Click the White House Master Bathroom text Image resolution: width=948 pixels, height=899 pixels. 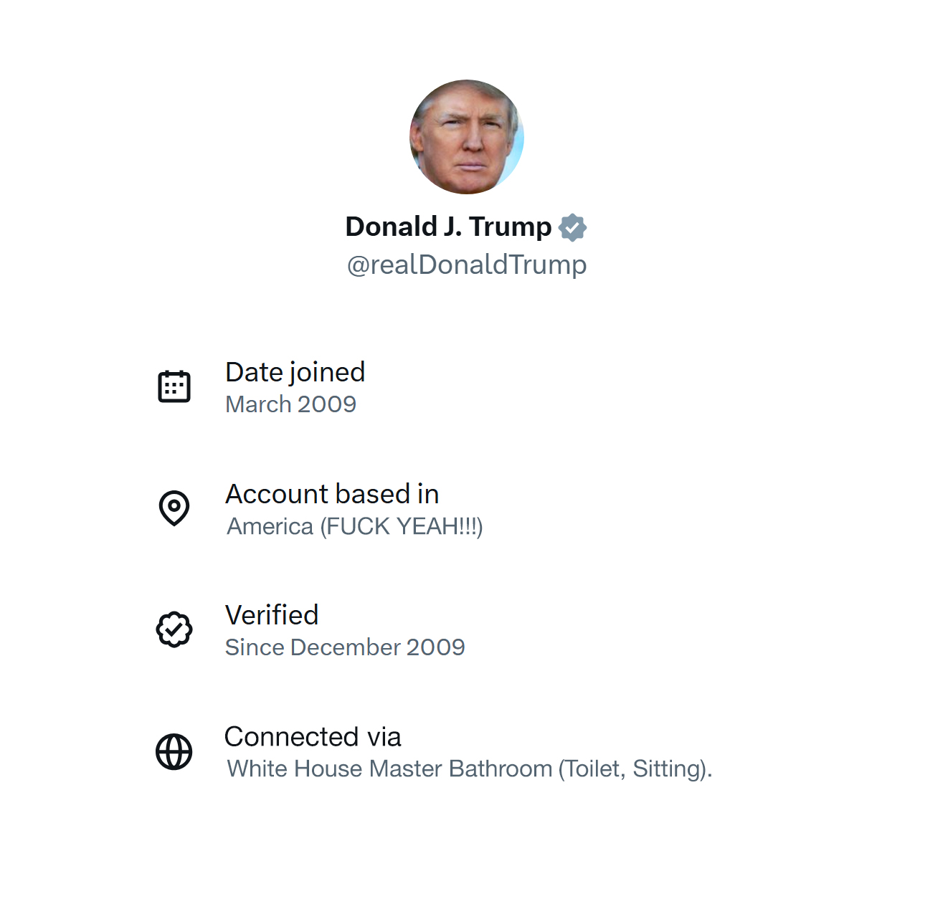(389, 769)
